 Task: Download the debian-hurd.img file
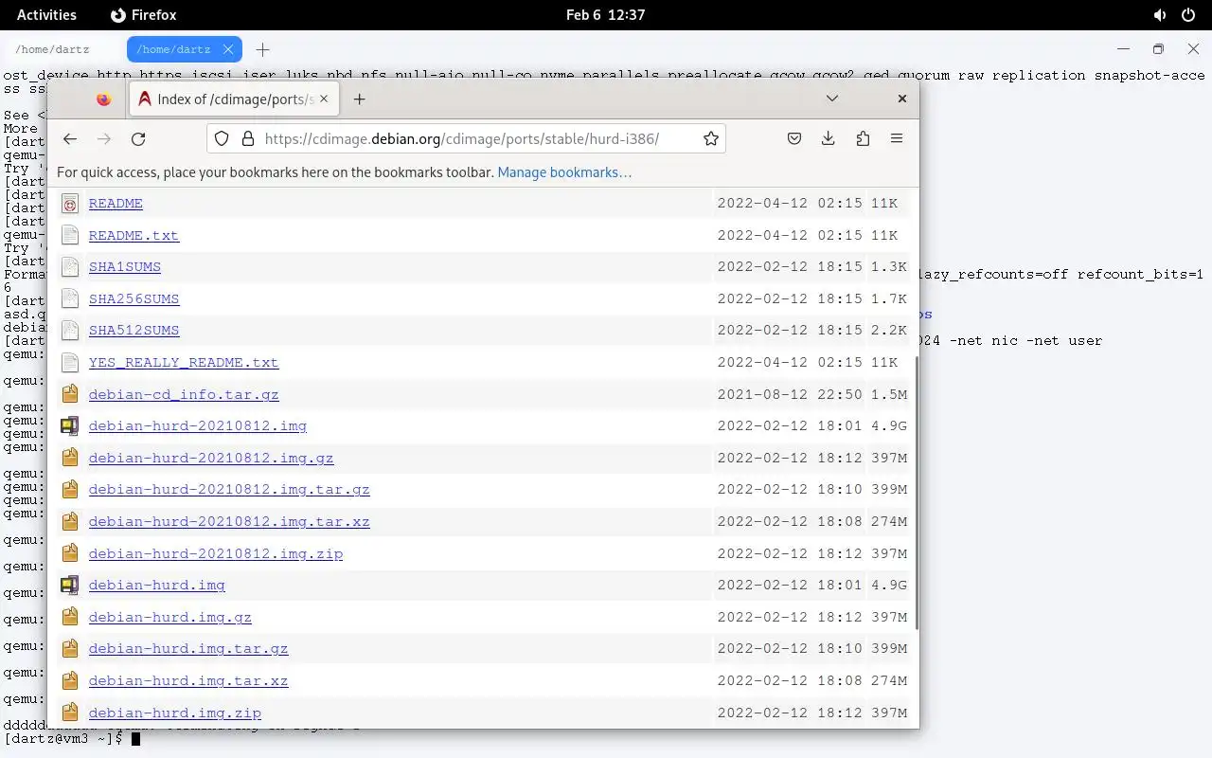(x=157, y=586)
